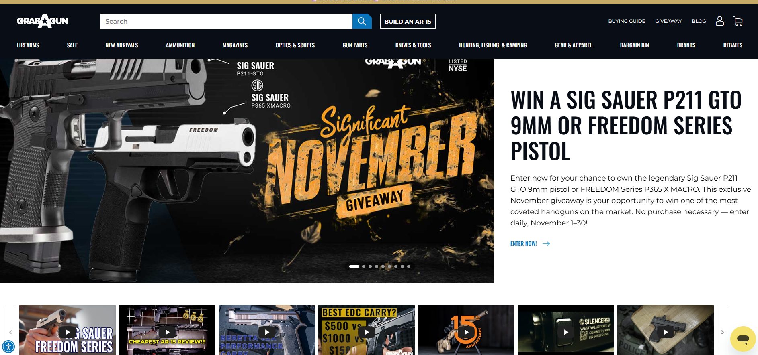This screenshot has height=355, width=758.
Task: Play the Best EDC Carry video
Action: (x=367, y=332)
